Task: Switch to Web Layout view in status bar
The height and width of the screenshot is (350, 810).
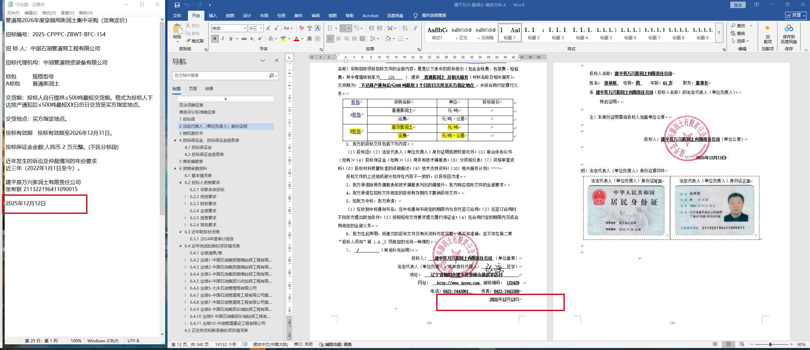Action: point(742,344)
